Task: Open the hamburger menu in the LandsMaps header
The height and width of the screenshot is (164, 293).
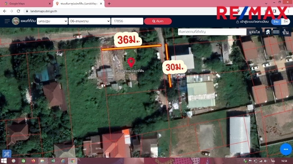Action: (7, 21)
